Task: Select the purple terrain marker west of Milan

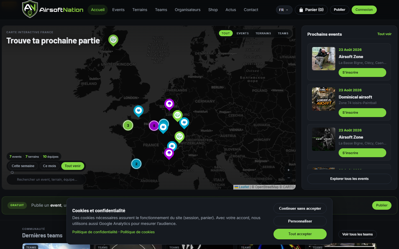Action: (169, 154)
